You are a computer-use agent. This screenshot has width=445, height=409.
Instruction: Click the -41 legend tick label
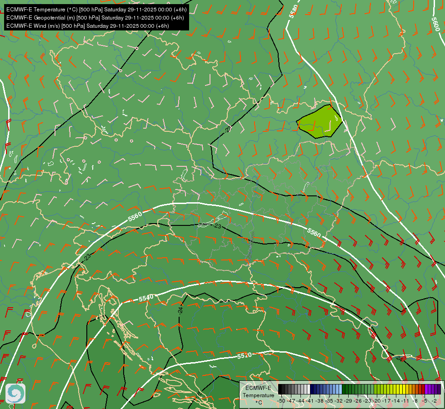pyautogui.click(x=310, y=401)
